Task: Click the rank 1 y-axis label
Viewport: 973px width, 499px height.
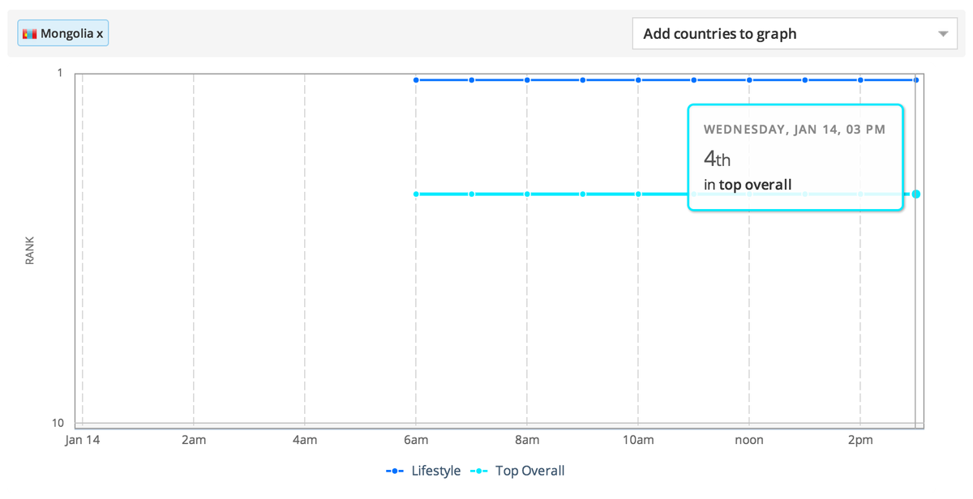Action: click(60, 73)
